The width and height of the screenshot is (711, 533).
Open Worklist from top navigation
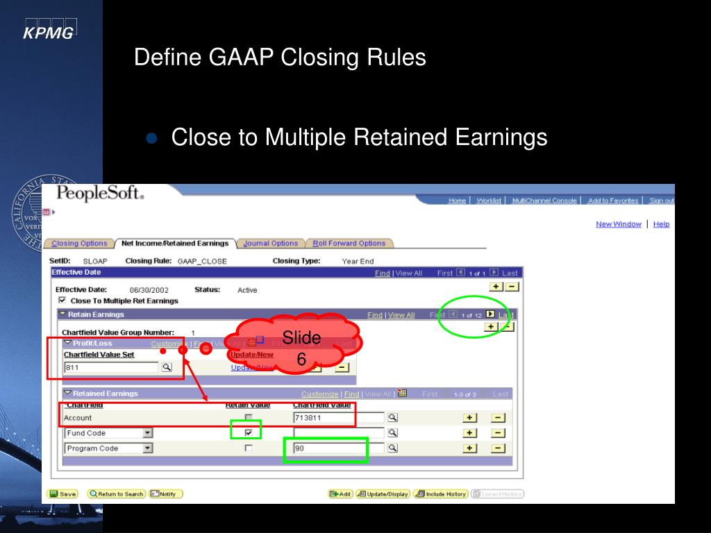(489, 201)
